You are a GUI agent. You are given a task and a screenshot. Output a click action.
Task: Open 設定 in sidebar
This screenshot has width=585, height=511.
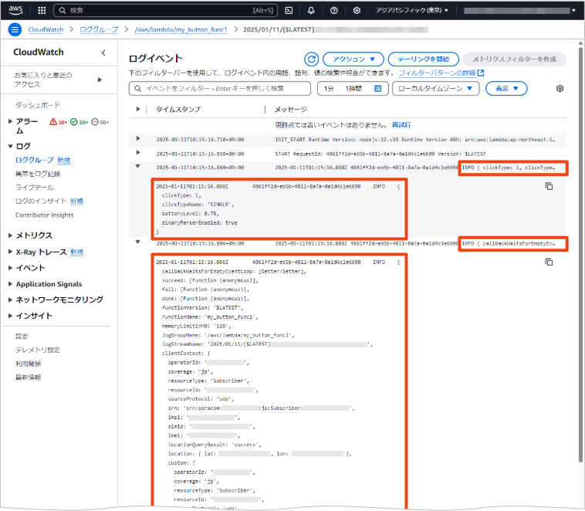[x=22, y=337]
